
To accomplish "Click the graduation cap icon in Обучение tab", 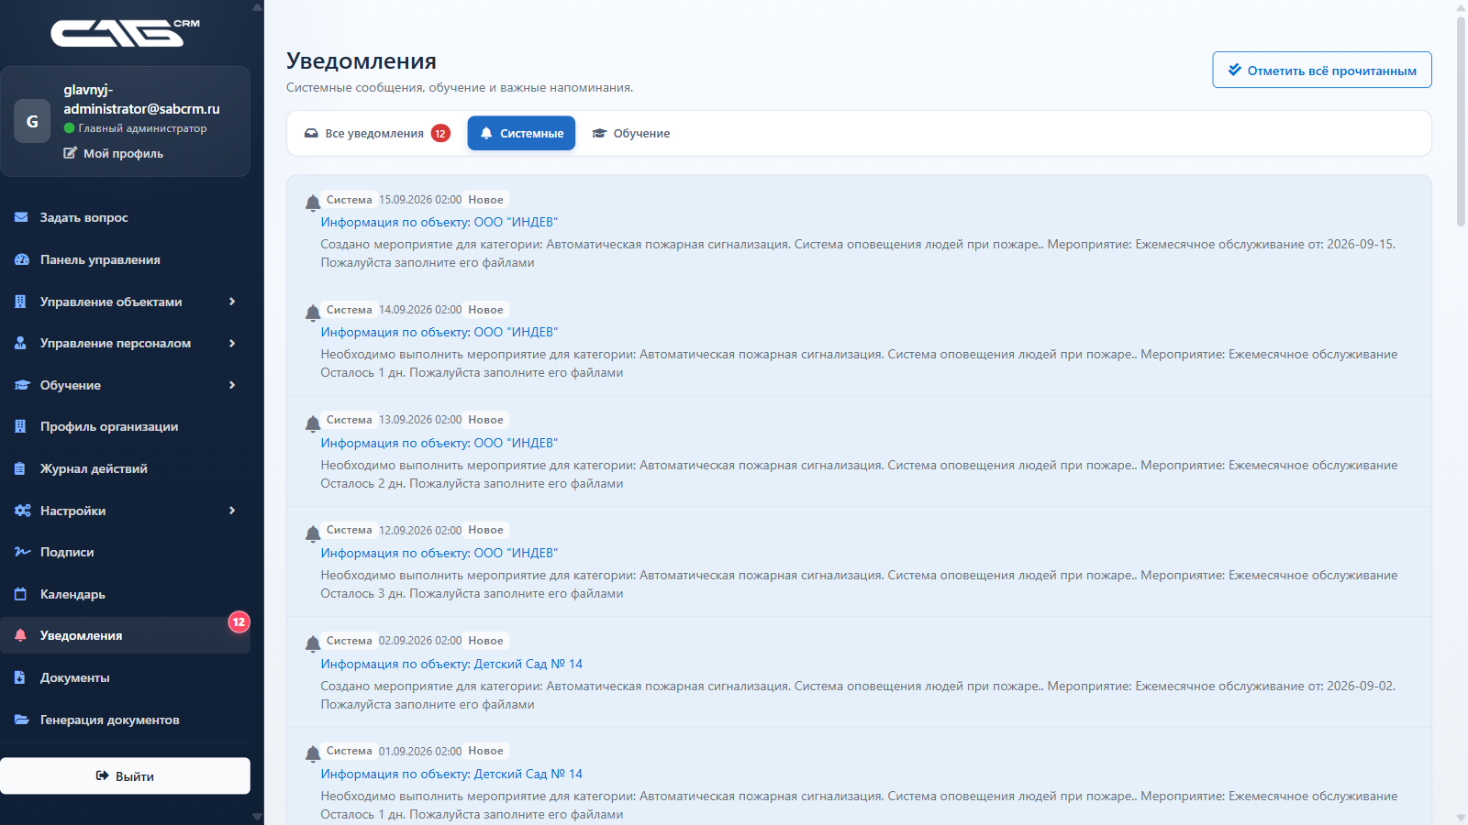I will tap(599, 133).
